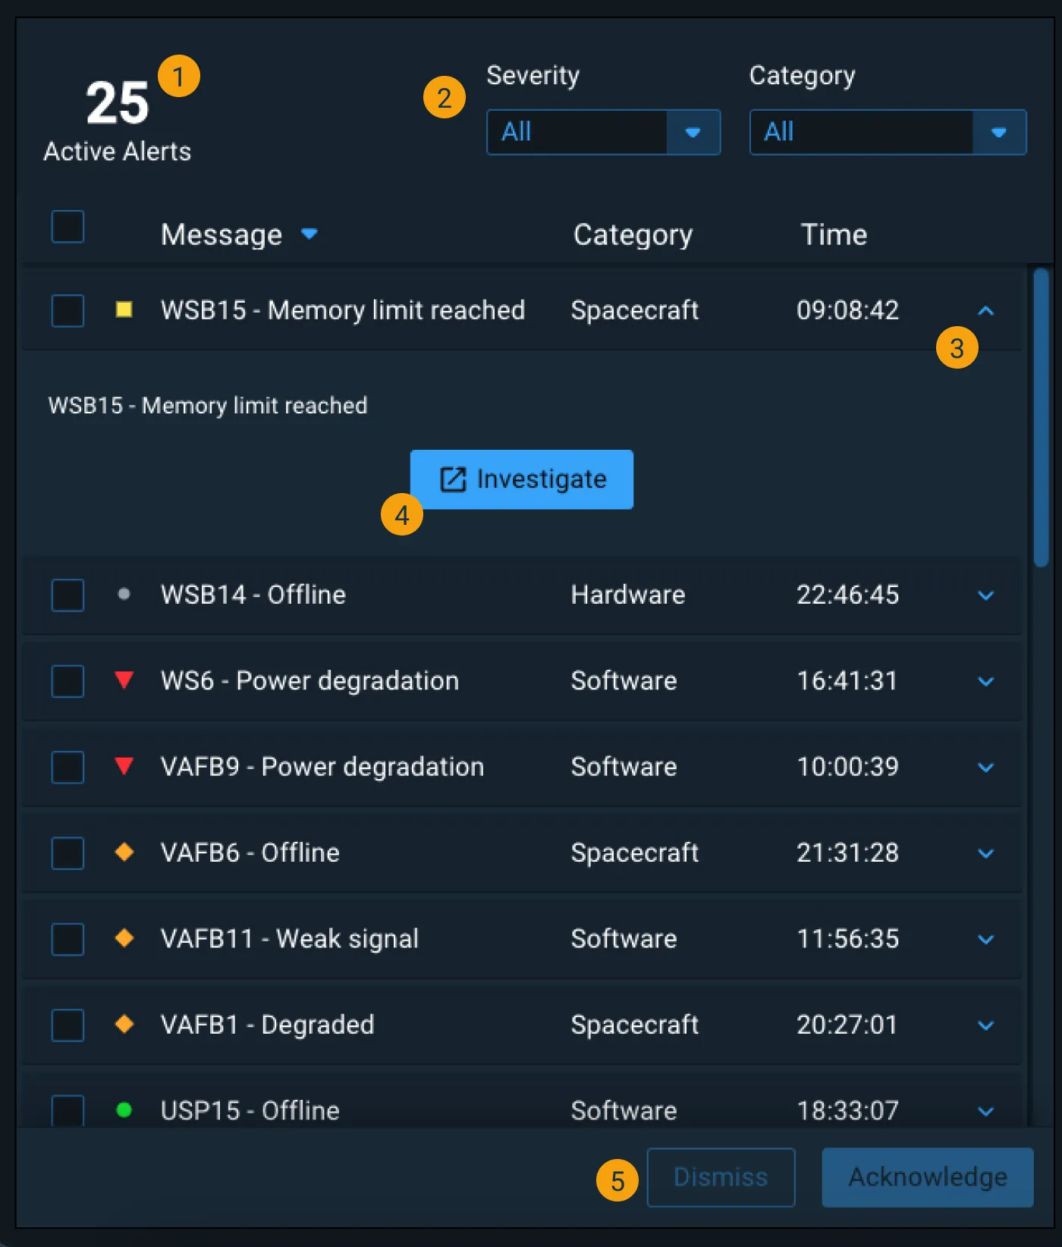Click "VAFB11 - Weak signal" message text
The height and width of the screenshot is (1247, 1062).
[x=290, y=939]
